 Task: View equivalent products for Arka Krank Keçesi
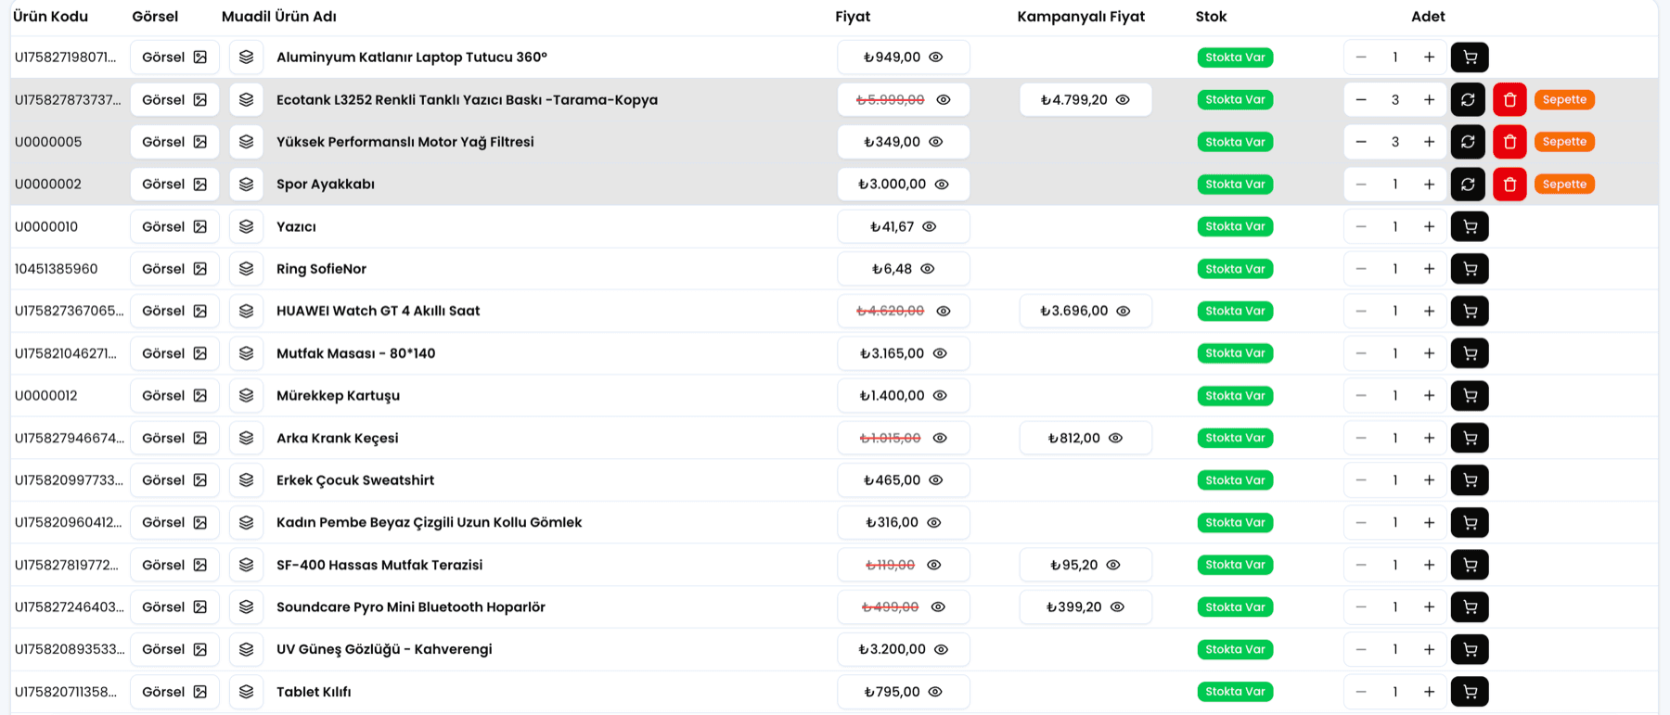pyautogui.click(x=246, y=438)
